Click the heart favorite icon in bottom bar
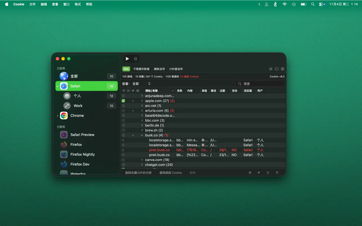 click(277, 173)
